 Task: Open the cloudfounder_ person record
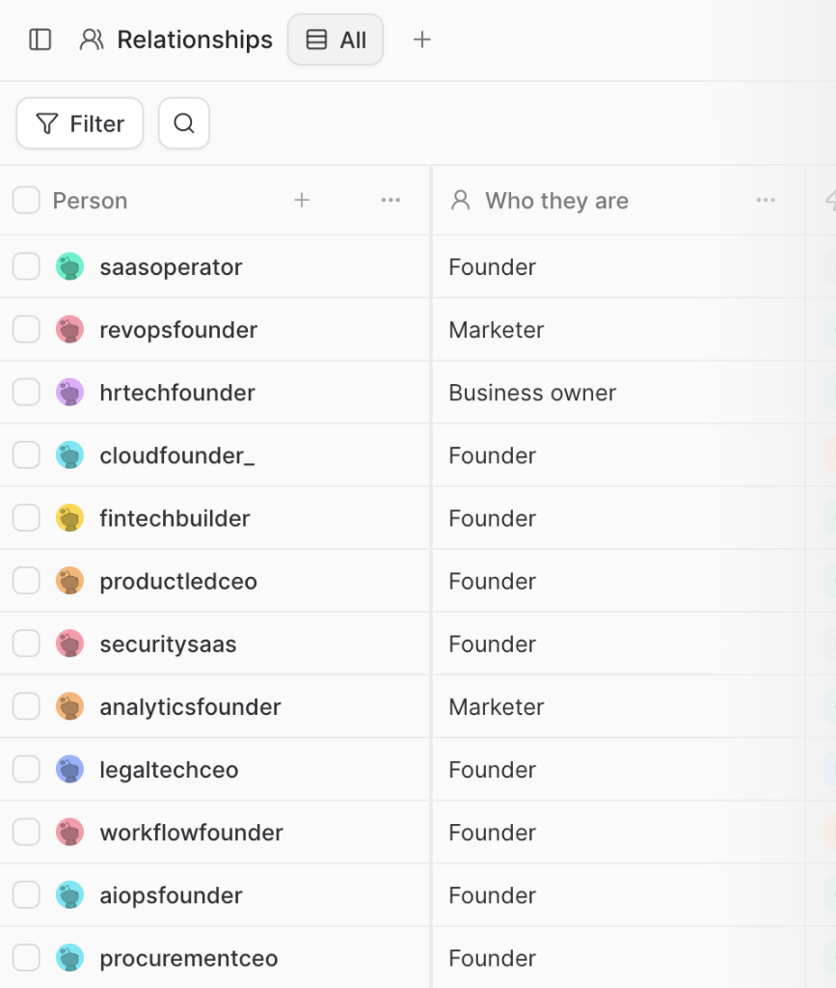176,455
